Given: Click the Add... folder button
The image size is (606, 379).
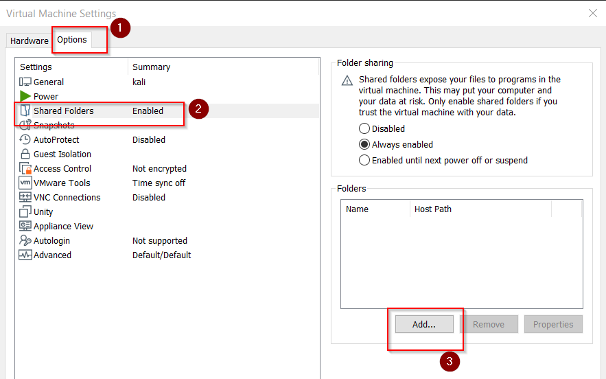Looking at the screenshot, I should click(424, 324).
